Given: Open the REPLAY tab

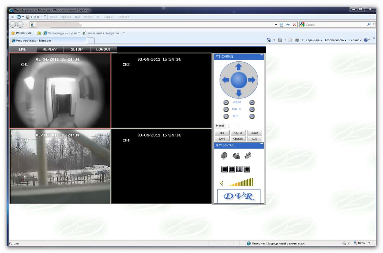Looking at the screenshot, I should 49,49.
